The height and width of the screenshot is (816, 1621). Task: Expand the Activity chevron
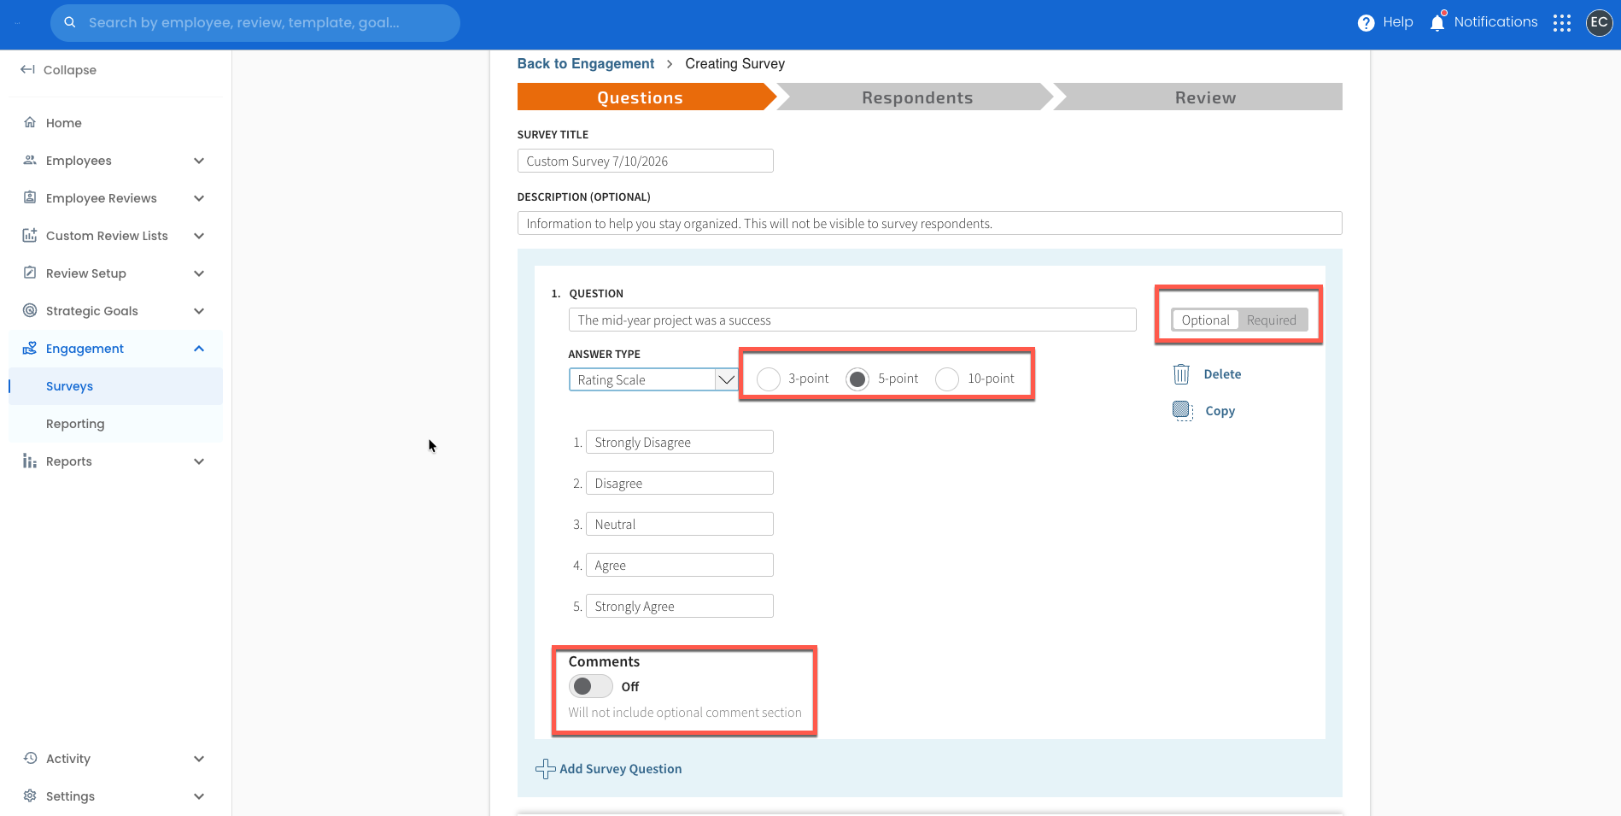[x=199, y=759]
